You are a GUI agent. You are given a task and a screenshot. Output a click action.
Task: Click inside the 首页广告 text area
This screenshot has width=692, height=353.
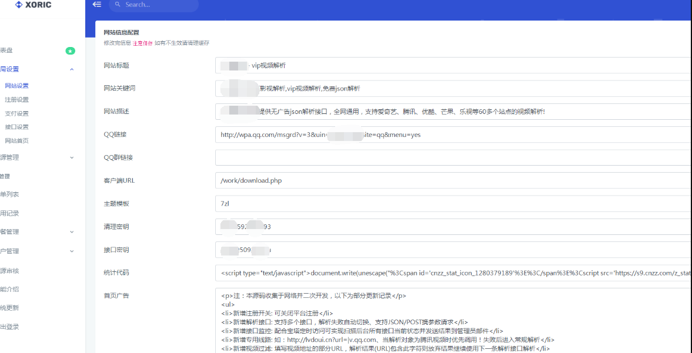click(453, 320)
